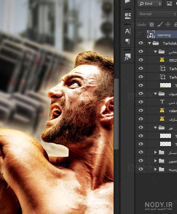Select the 0912 layer name
Image resolution: width=177 pixels, height=214 pixels.
coord(173,60)
